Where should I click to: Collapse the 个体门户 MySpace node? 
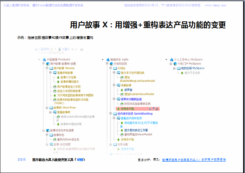pyautogui.click(x=171, y=64)
